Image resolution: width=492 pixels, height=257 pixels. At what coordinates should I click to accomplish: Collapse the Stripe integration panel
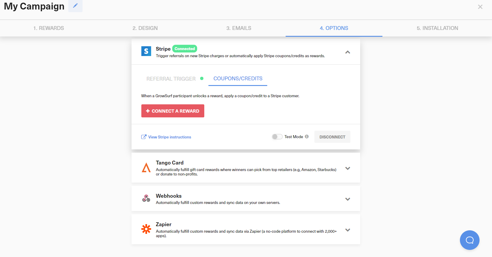tap(348, 52)
